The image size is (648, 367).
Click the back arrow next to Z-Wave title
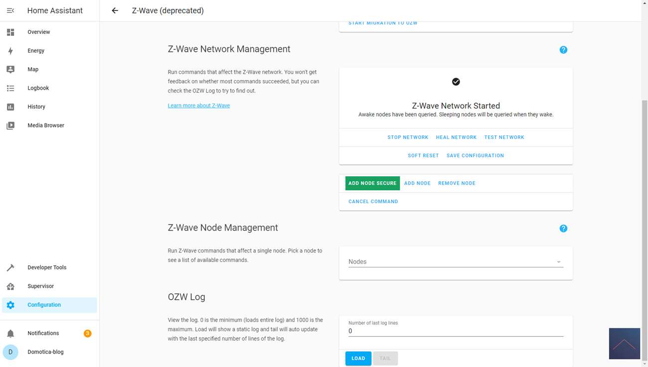tap(115, 10)
